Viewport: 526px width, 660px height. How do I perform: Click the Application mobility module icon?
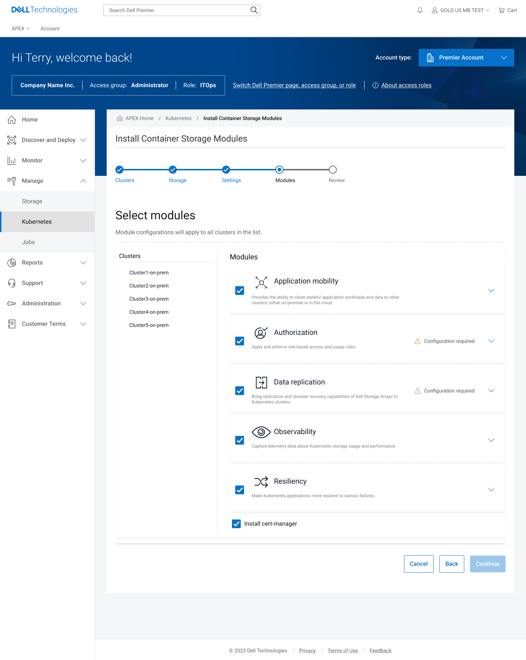(261, 282)
